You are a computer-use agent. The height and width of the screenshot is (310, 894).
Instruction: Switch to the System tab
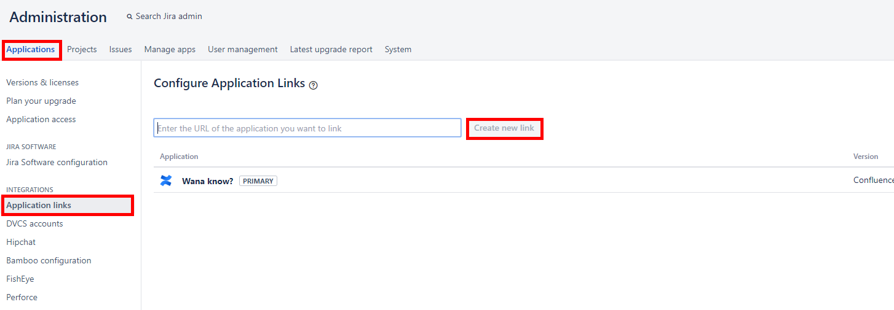(398, 49)
